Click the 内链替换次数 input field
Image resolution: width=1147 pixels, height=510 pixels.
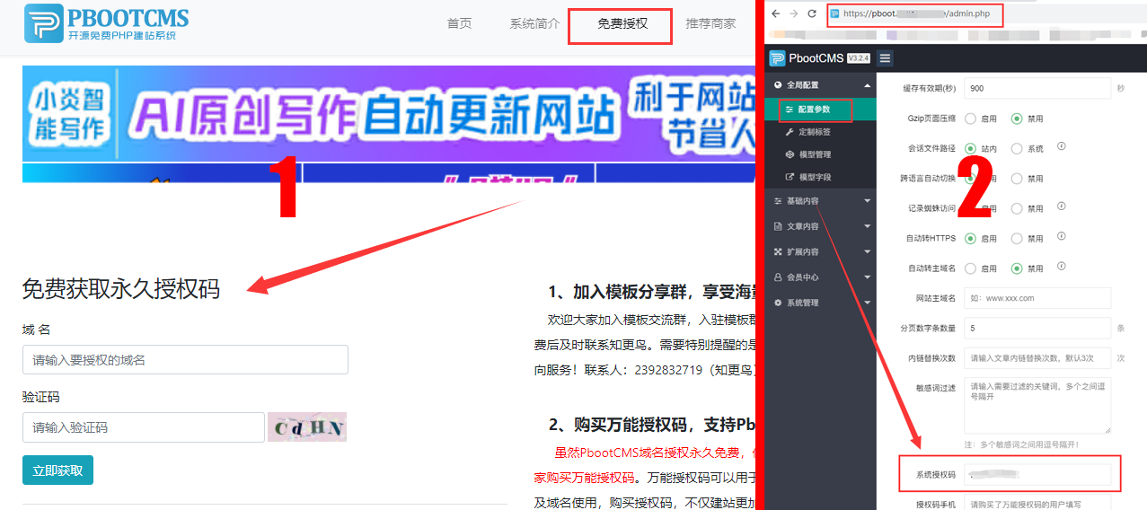(1037, 358)
